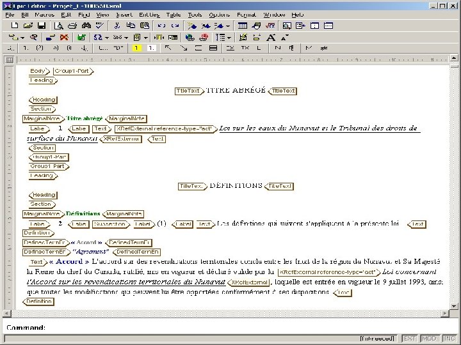Viewport: 461px width, 345px height.
Task: Open Find with the binoculars icon
Action: click(x=86, y=26)
